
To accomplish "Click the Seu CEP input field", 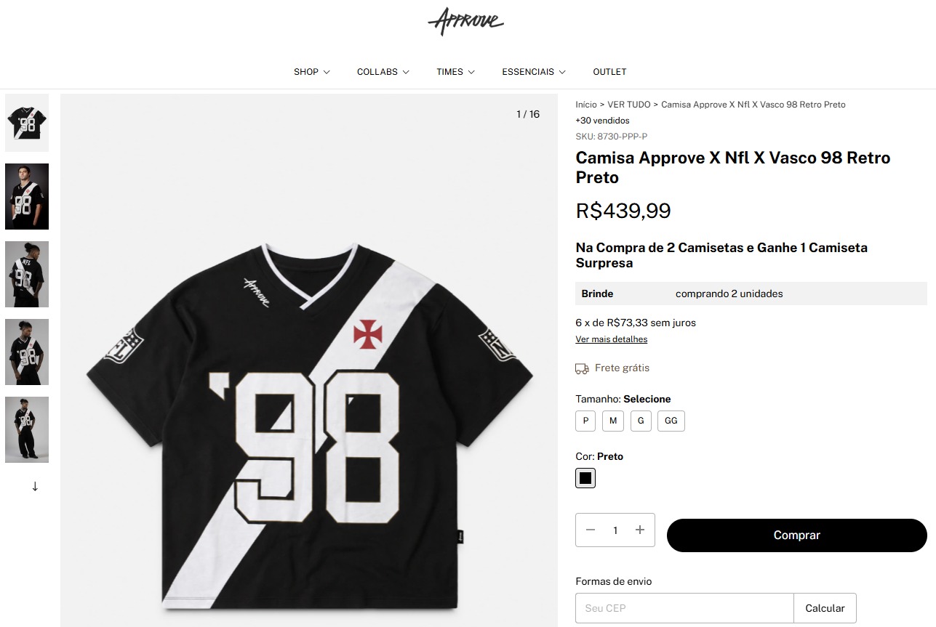I will 684,608.
